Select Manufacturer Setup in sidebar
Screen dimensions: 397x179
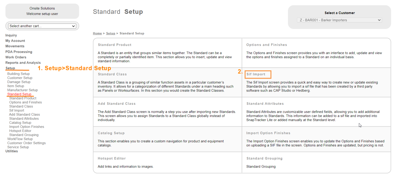coord(23,90)
